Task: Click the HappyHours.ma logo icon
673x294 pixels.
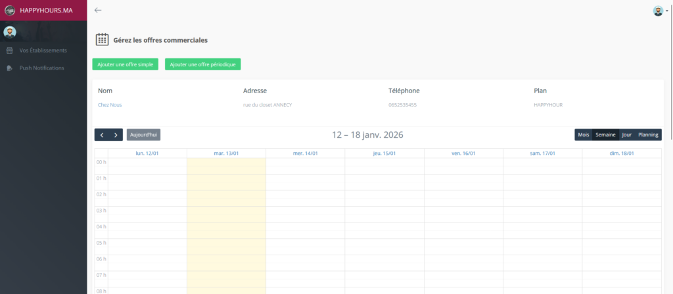Action: click(10, 10)
